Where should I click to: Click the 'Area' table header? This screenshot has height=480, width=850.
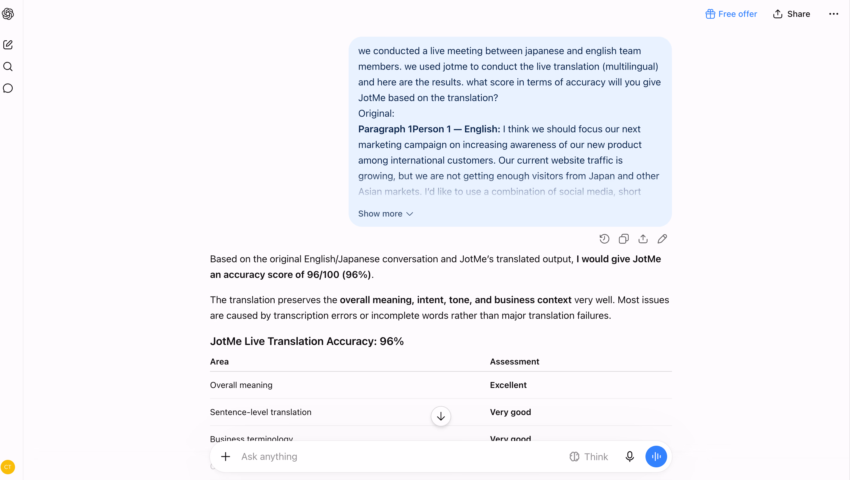coord(220,362)
